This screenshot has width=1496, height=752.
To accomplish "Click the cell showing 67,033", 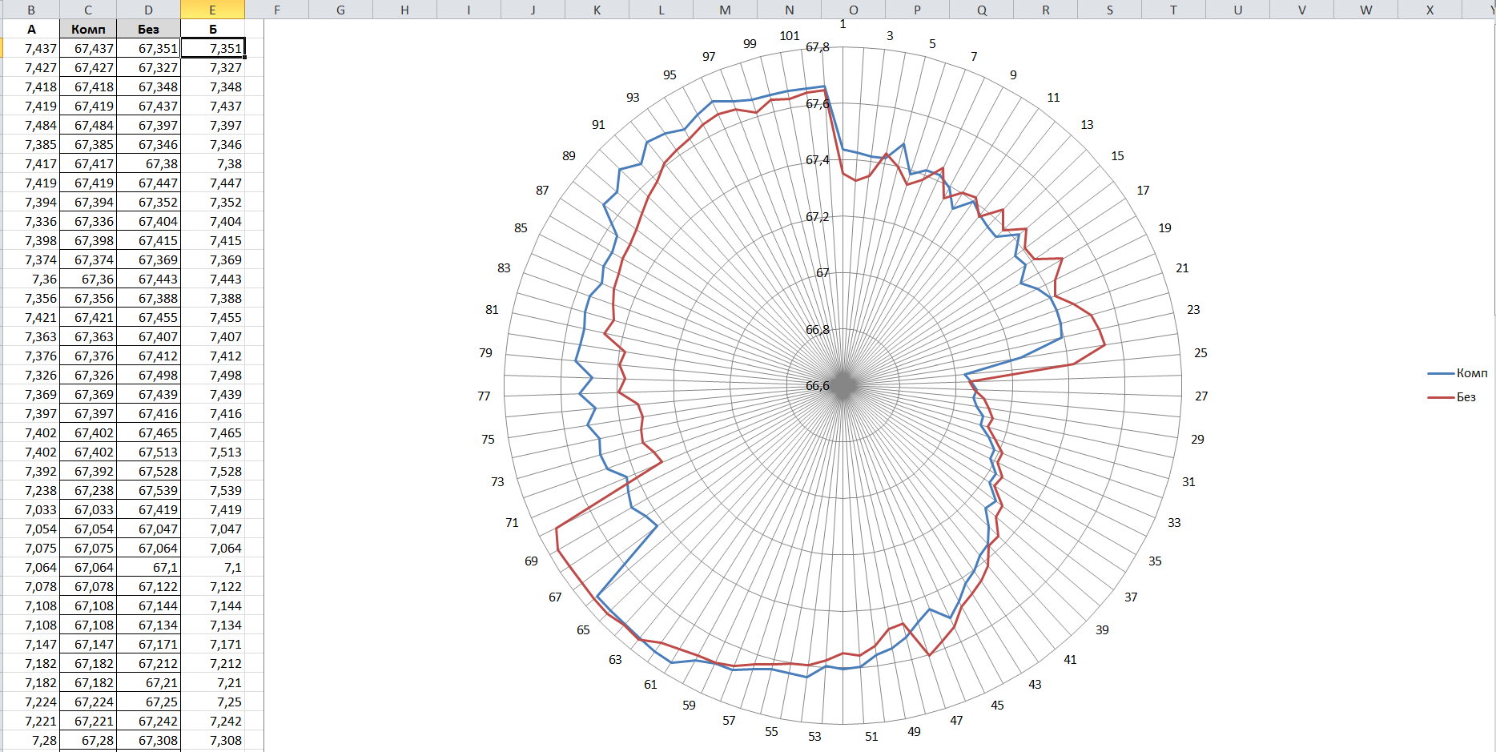I will pos(88,509).
